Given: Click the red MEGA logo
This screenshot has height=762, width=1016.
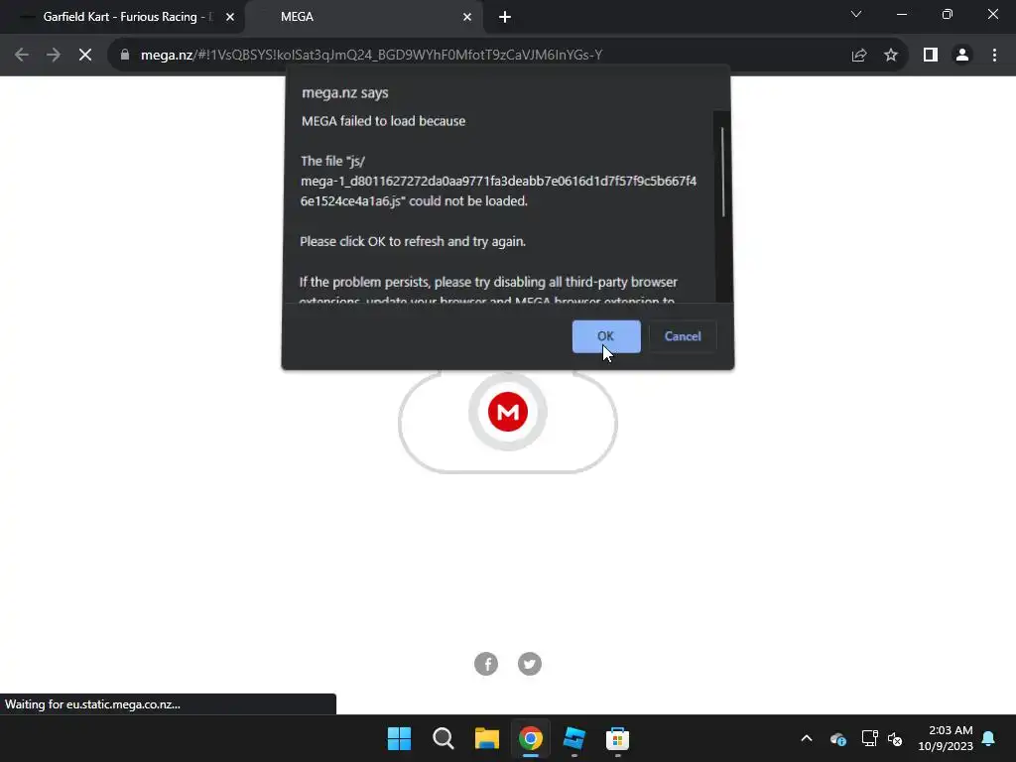Looking at the screenshot, I should (508, 412).
